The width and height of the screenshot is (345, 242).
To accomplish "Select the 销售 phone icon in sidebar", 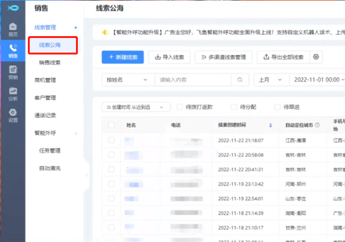I will click(x=13, y=51).
